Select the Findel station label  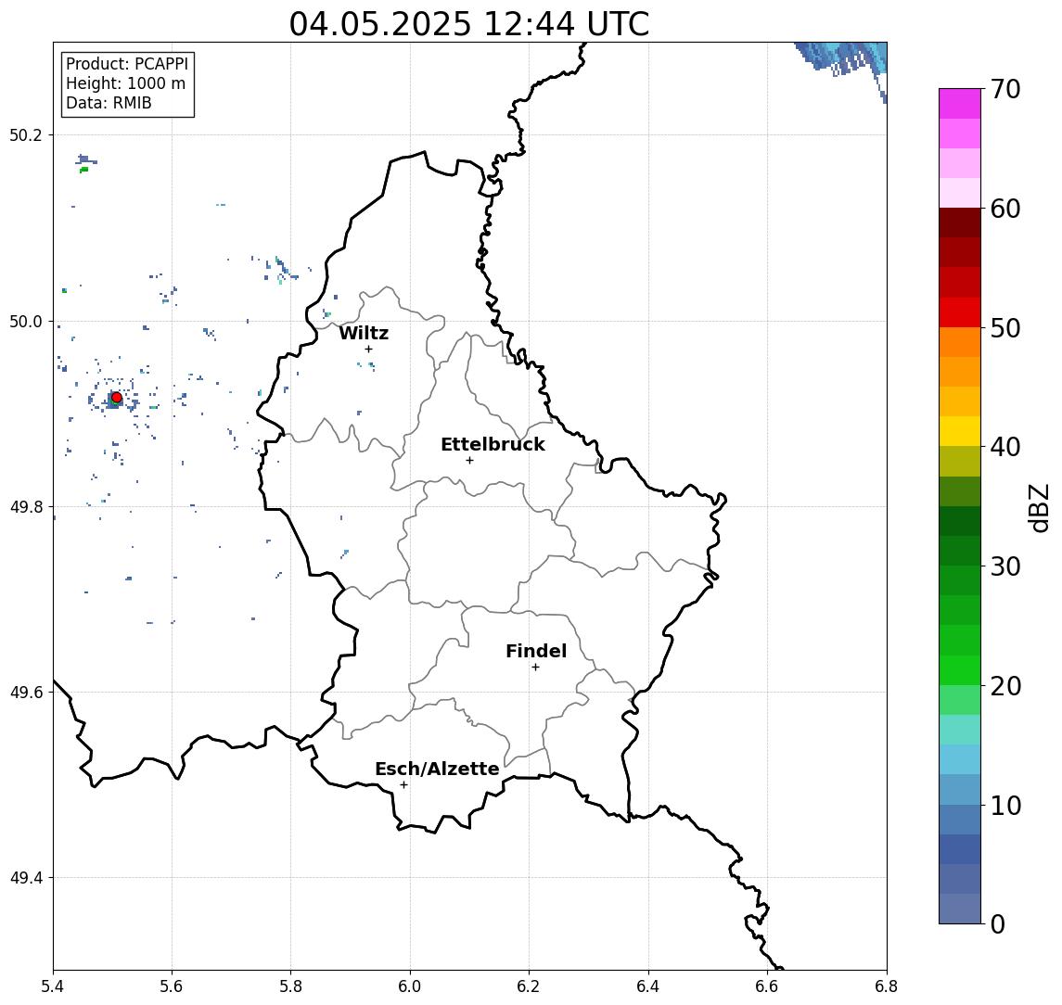[x=536, y=651]
